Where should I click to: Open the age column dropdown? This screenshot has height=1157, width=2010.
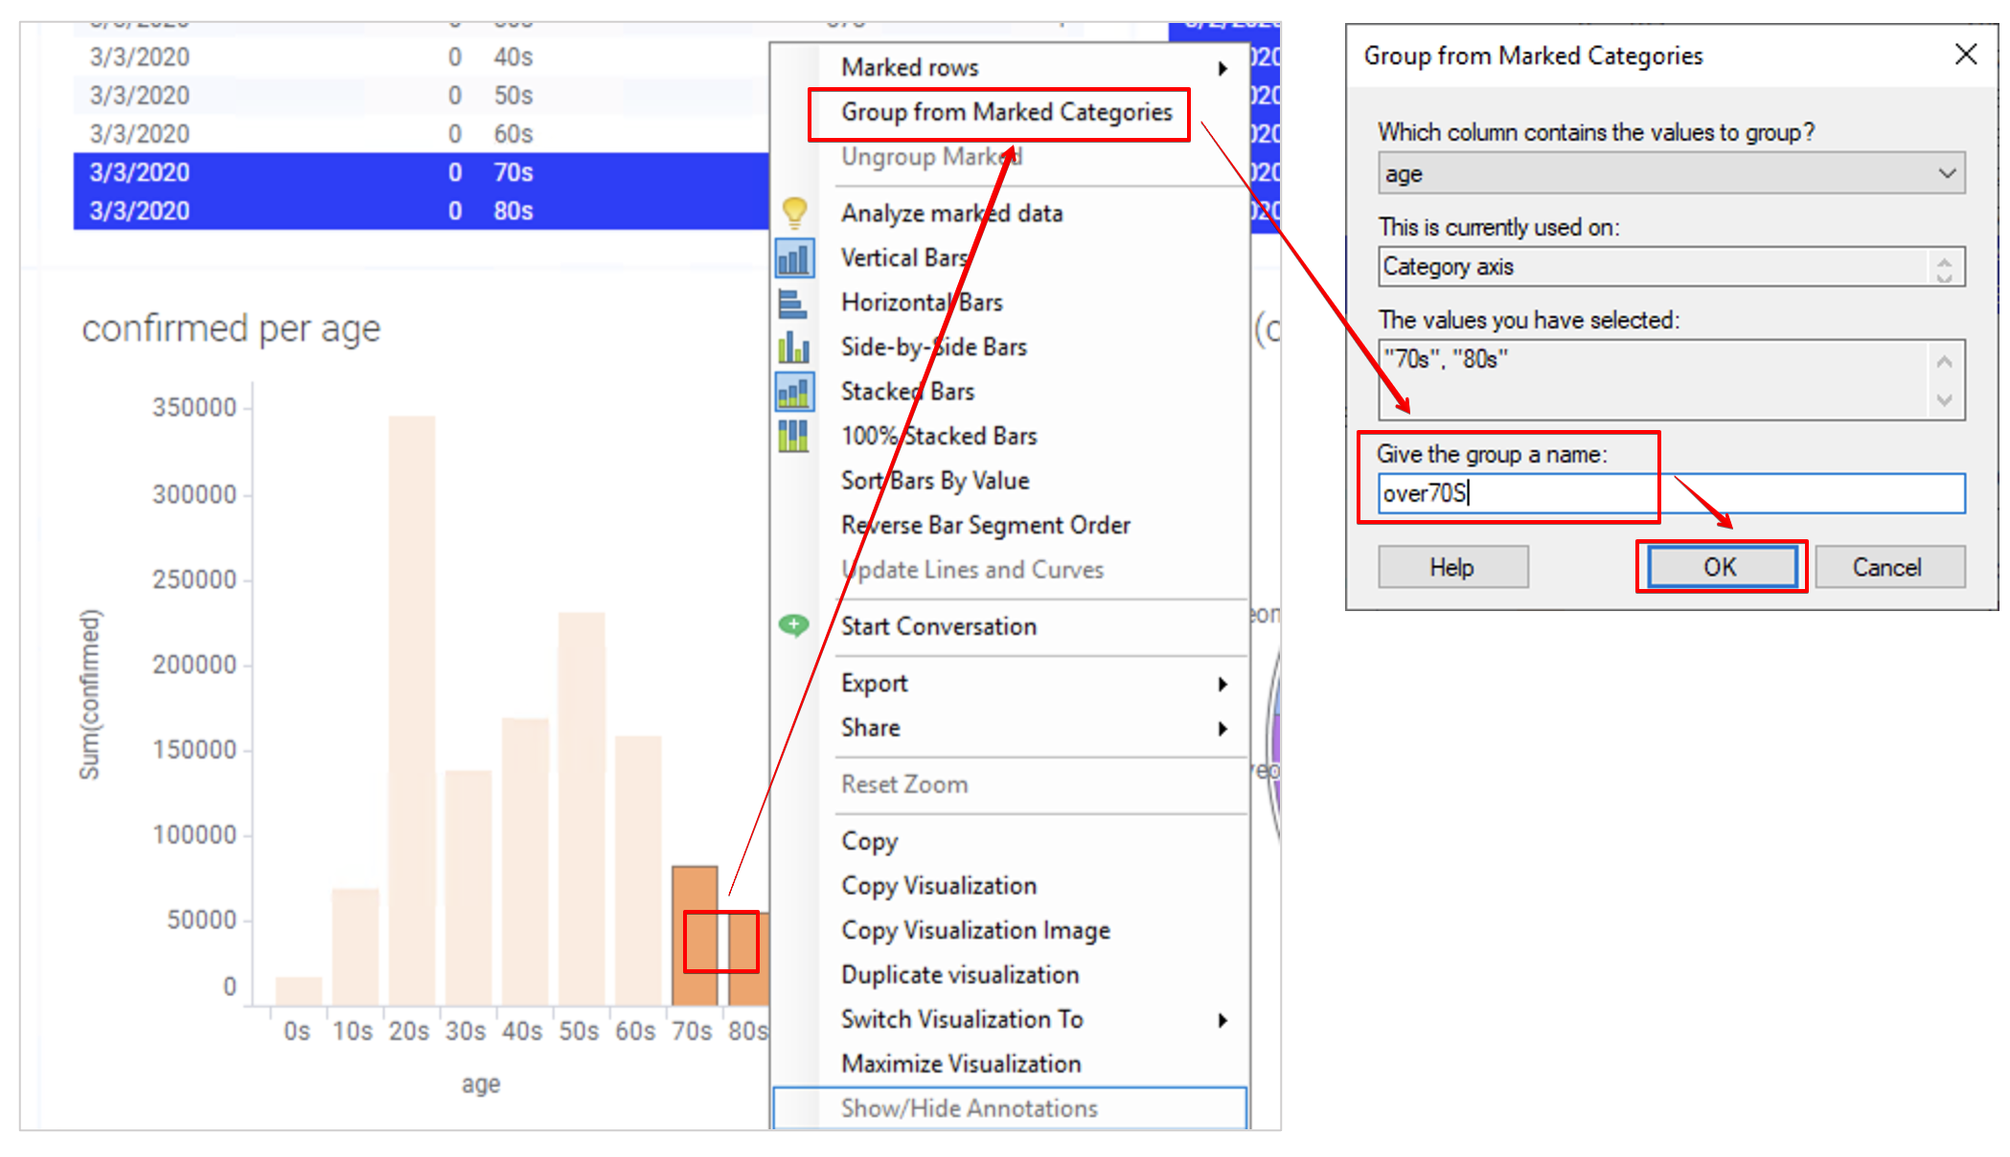pyautogui.click(x=1672, y=173)
